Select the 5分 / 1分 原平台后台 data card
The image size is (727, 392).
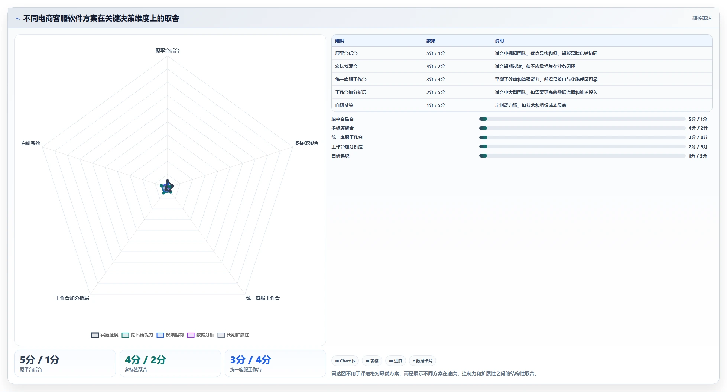click(65, 363)
